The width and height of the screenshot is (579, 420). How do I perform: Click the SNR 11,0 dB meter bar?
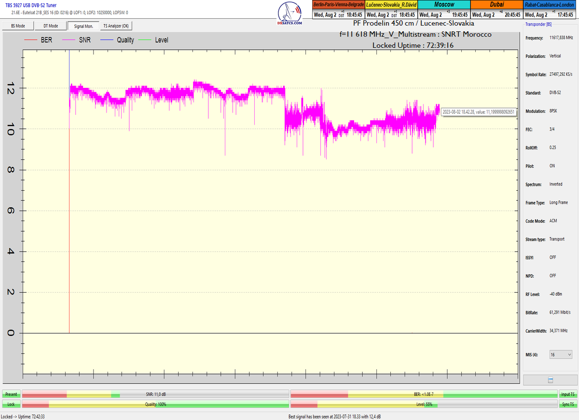pos(155,394)
